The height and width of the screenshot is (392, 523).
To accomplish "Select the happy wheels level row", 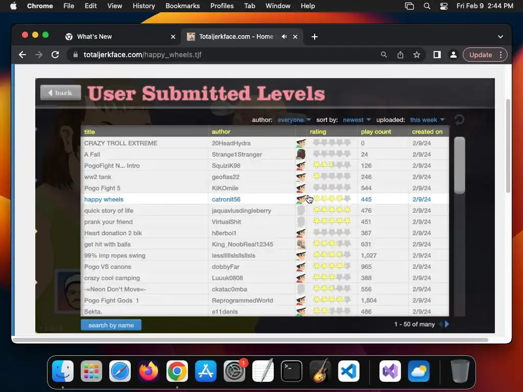I will tap(265, 199).
